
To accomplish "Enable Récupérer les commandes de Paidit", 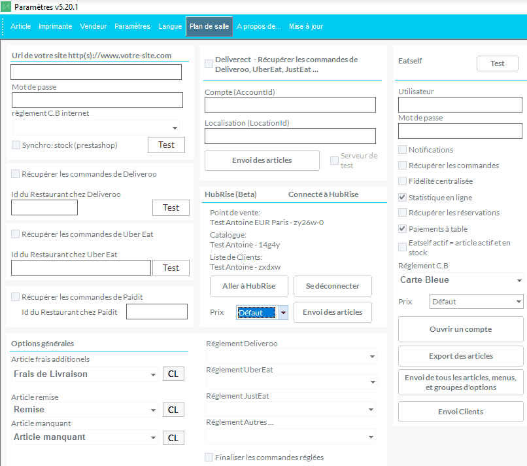I will coord(16,296).
